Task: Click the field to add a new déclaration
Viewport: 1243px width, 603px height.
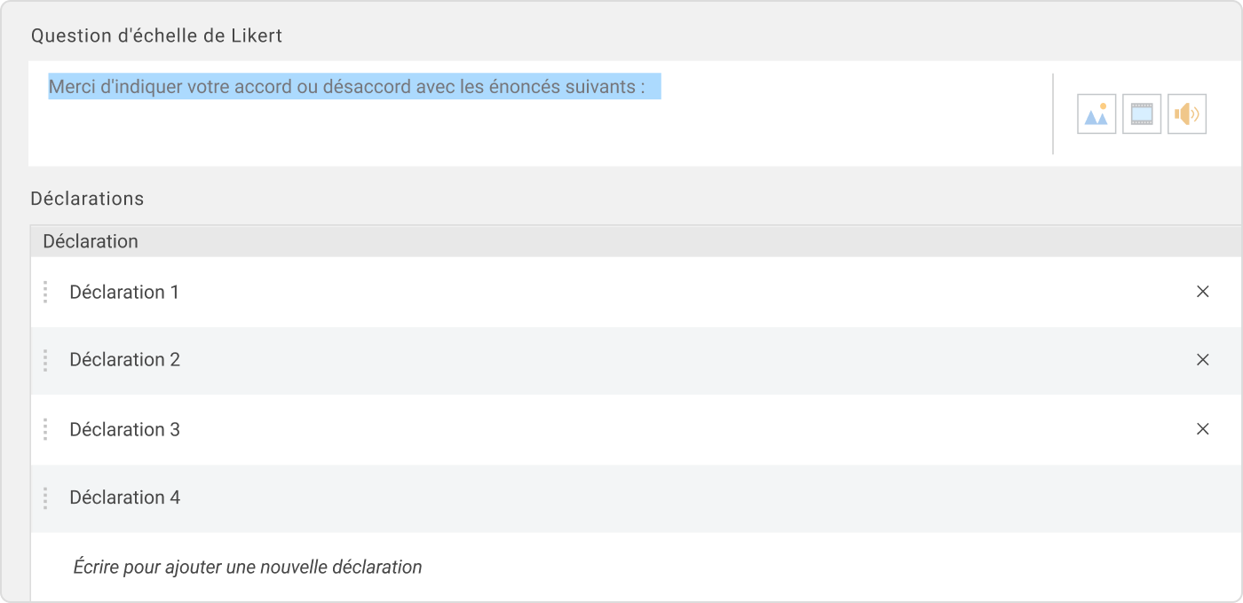Action: (x=249, y=567)
